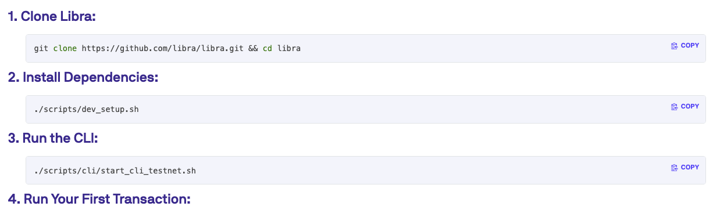Screen dimensions: 720x210
Task: Copy the git clone command via COPY label
Action: pos(690,46)
